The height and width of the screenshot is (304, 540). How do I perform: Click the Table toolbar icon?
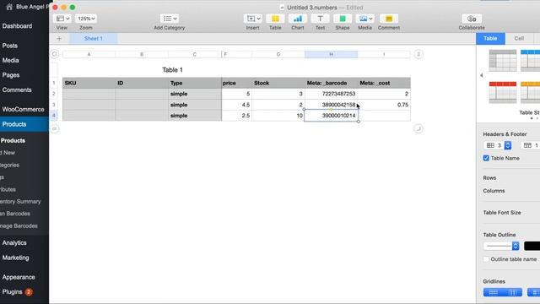click(275, 19)
